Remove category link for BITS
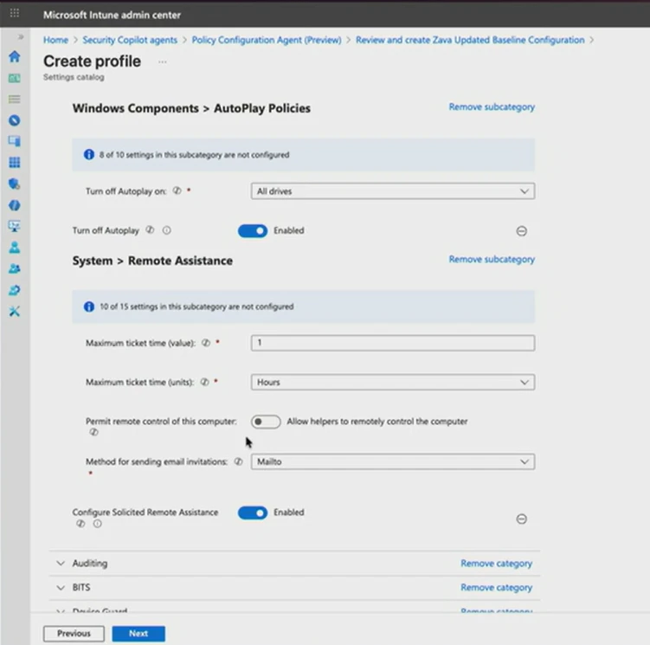 pos(496,587)
